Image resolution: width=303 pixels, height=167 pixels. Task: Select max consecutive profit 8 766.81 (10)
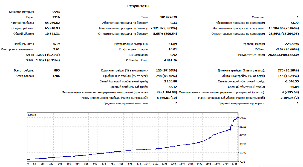click(x=167, y=98)
